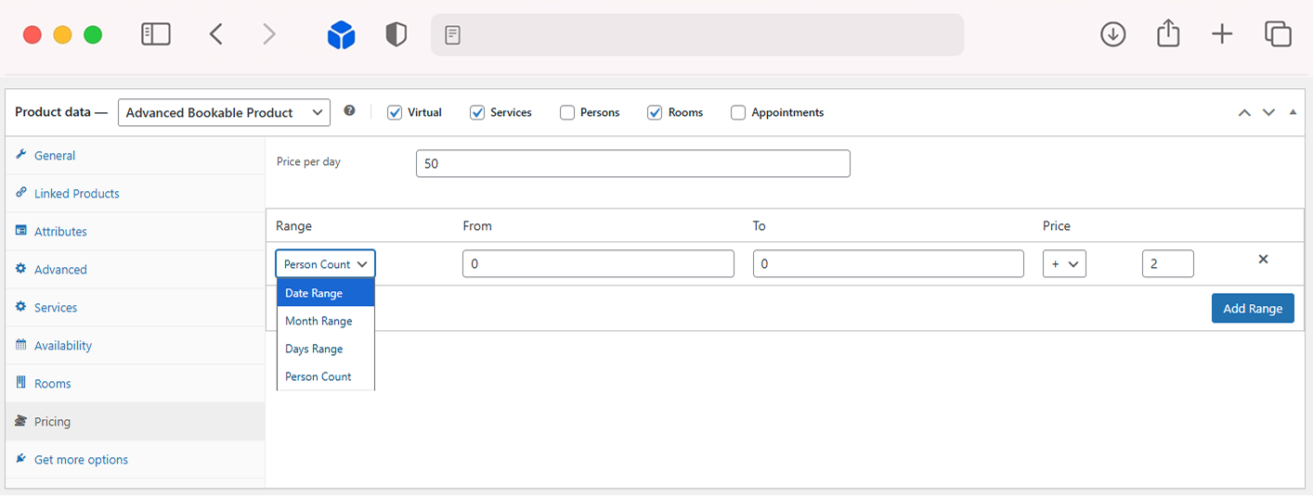Viewport: 1313px width, 496px height.
Task: Switch to the Rooms tab in sidebar
Action: 52,384
